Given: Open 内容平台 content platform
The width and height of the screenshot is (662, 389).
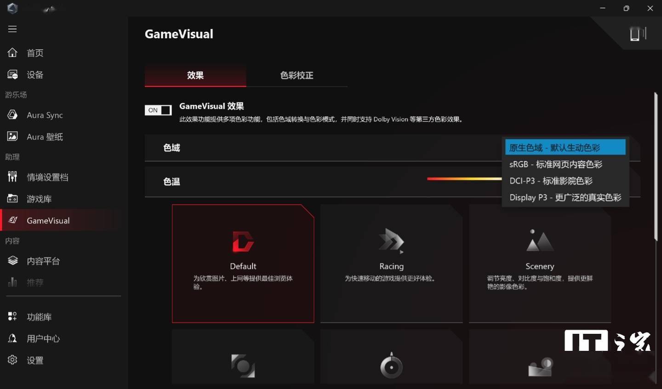Looking at the screenshot, I should click(x=43, y=261).
